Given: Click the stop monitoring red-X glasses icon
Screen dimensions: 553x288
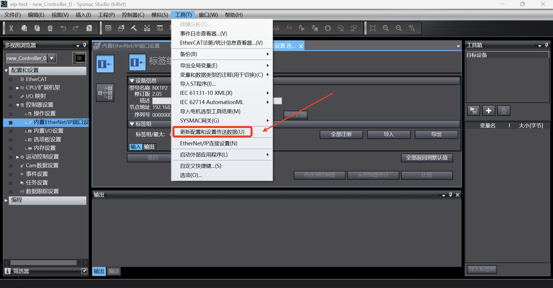Looking at the screenshot, I should coord(289,28).
